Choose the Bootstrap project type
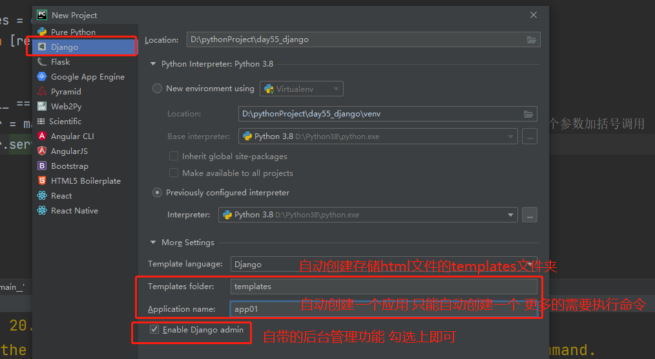 85,166
